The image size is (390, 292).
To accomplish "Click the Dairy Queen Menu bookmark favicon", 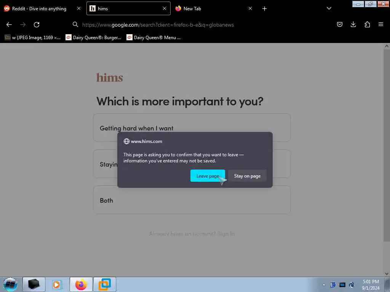I will click(x=129, y=38).
